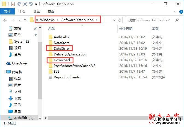
Task: Open pinned 图片 in quick access
Action: pos(17,35)
